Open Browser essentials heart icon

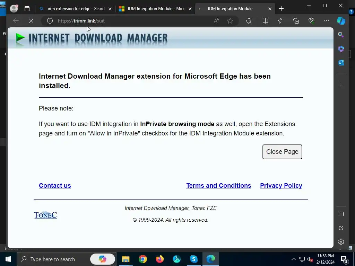click(x=311, y=21)
